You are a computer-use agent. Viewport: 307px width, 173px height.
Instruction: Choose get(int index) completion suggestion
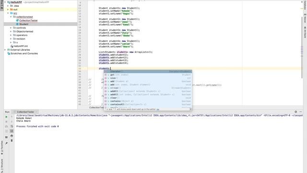click(x=148, y=75)
